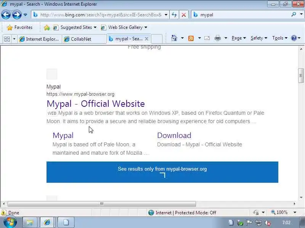Stop loading with the red X button
Screen dimensions: 305x228
pos(183,15)
